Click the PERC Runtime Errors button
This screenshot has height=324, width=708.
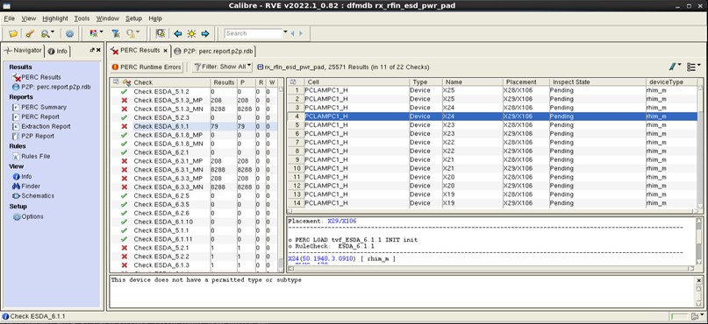(147, 67)
